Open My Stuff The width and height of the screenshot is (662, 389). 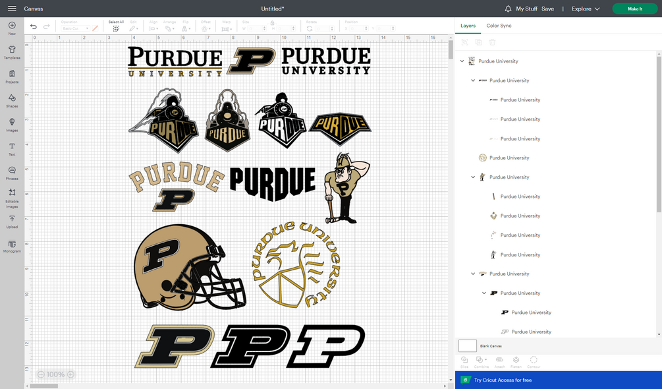coord(526,9)
